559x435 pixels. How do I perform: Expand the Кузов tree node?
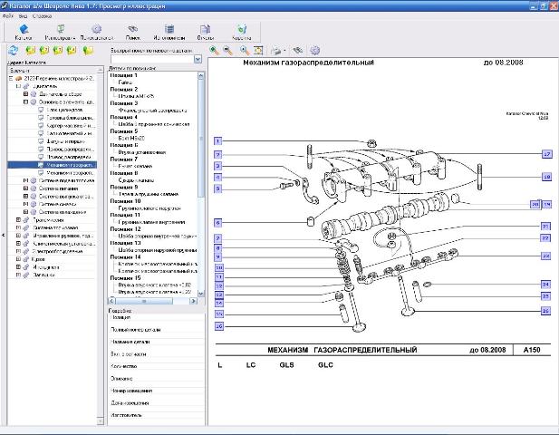[x=18, y=259]
